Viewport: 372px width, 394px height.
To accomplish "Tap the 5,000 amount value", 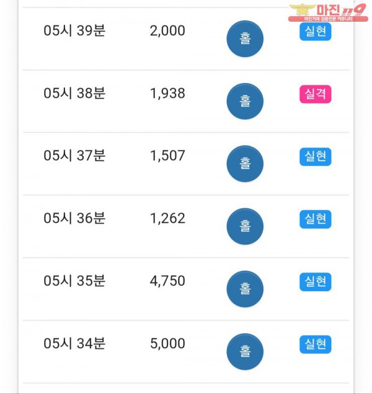I will 167,344.
